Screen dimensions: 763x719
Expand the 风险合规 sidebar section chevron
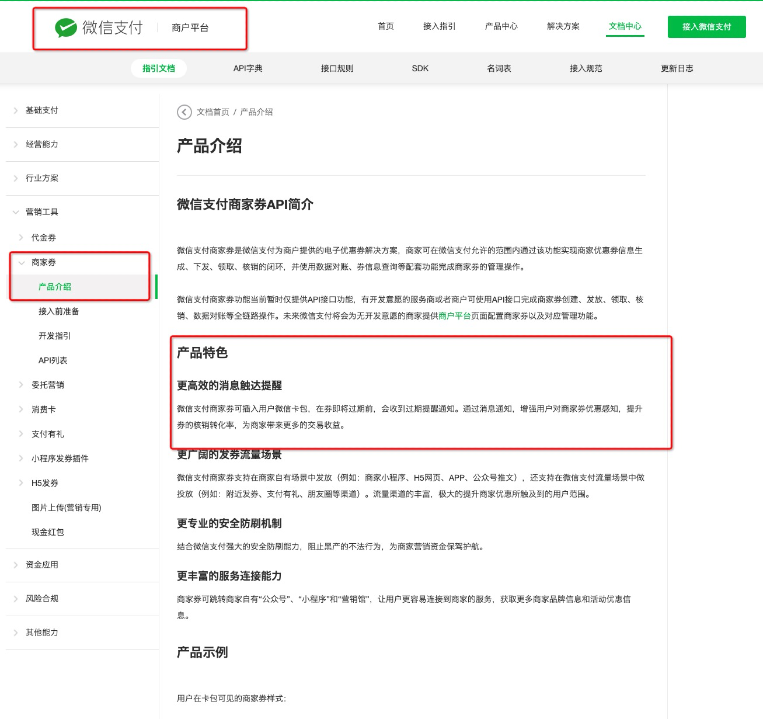pos(16,599)
